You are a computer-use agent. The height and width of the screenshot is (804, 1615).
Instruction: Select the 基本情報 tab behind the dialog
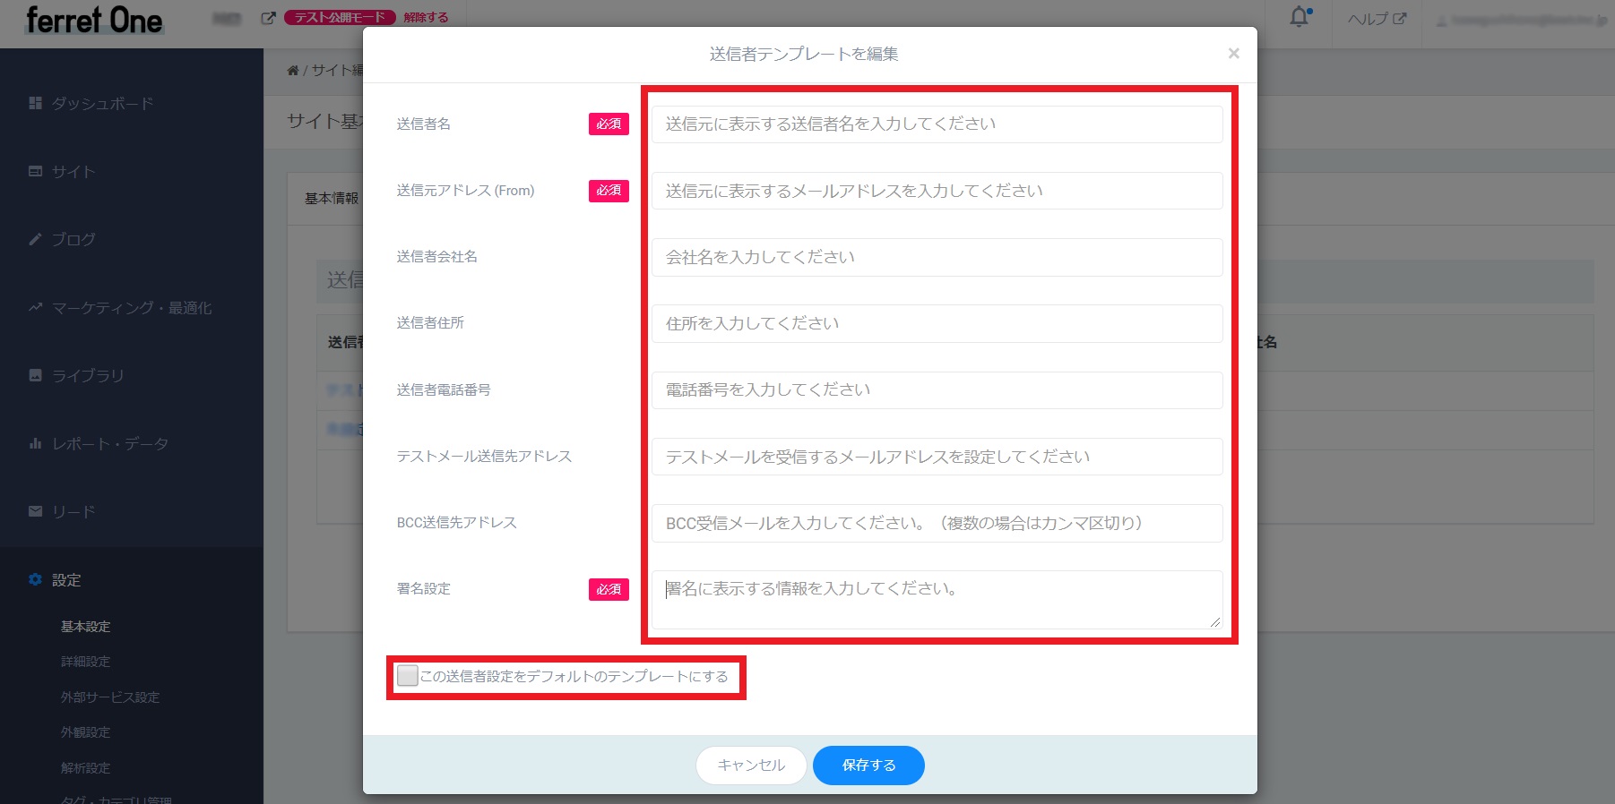332,199
